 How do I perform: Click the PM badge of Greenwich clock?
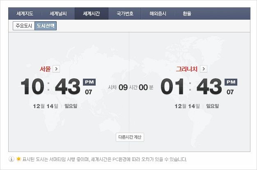231,82
